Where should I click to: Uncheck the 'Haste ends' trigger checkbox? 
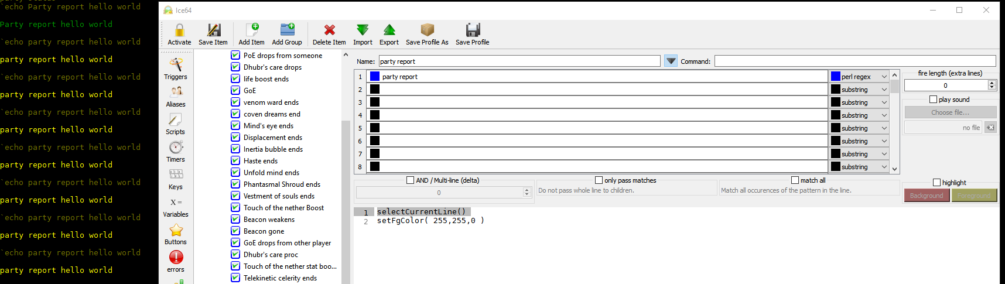(x=235, y=161)
